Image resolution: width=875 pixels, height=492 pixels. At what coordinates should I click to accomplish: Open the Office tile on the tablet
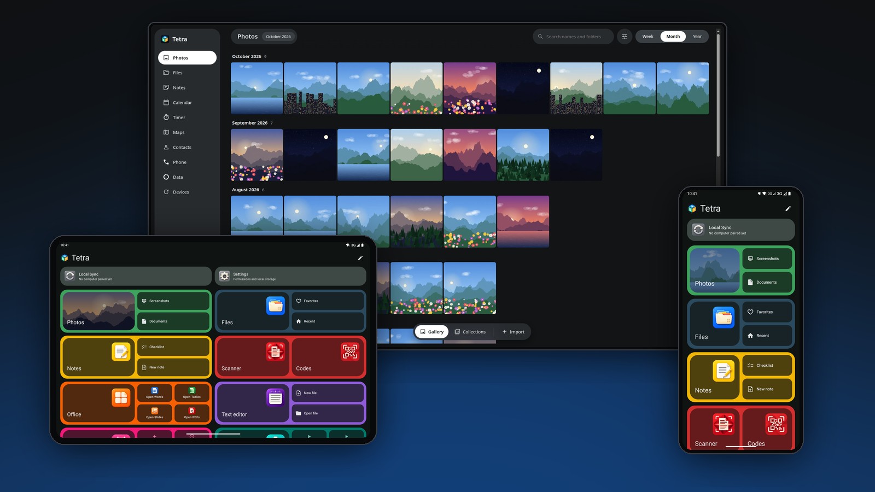coord(98,403)
